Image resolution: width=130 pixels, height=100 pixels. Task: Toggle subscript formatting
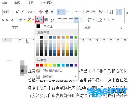click(x=7, y=20)
